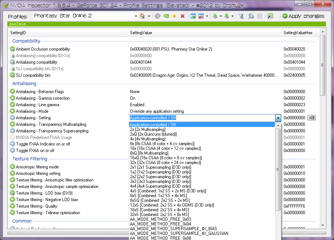This screenshot has height=240, width=334.
Task: Click the settings list vertical scrollbar thumb
Action: [x=323, y=65]
